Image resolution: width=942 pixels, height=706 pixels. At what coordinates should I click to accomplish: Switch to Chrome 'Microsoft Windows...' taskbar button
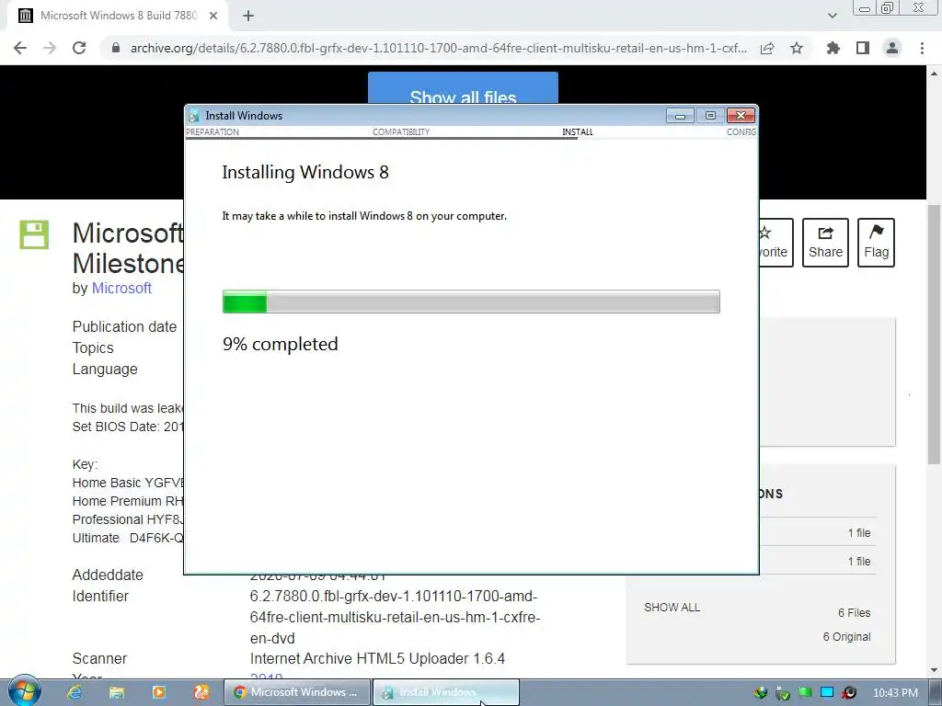297,692
